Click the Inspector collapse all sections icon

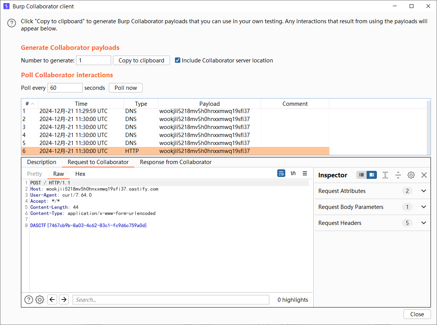(x=398, y=175)
